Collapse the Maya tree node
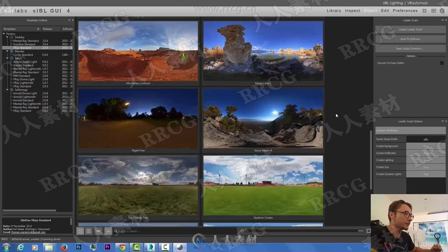This screenshot has height=252, width=448. pyautogui.click(x=7, y=58)
